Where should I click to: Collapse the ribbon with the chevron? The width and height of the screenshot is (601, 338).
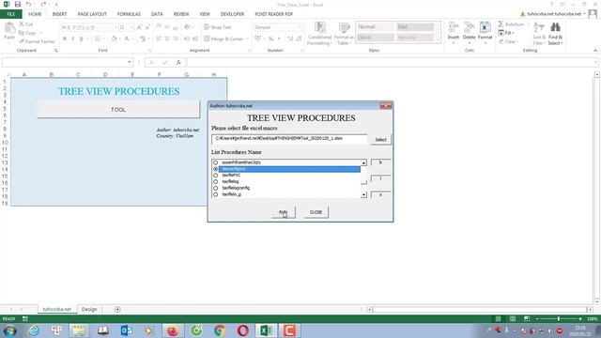pyautogui.click(x=595, y=50)
